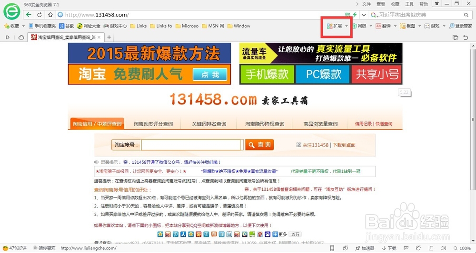476x253 pixels.
Task: Click the orange 查询 search button
Action: pos(259,145)
